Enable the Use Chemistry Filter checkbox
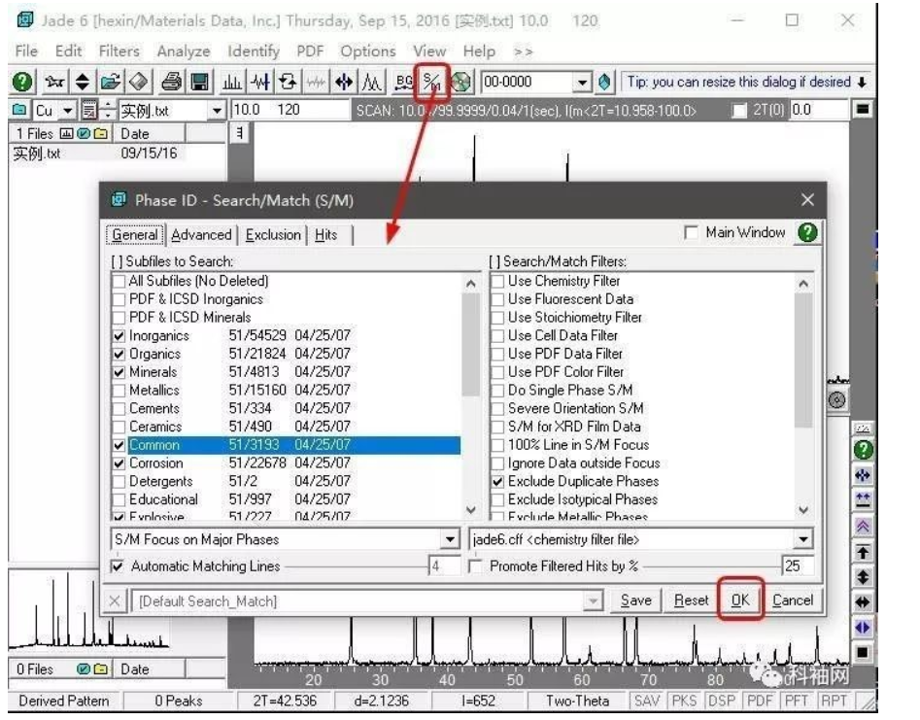920x720 pixels. coord(497,281)
